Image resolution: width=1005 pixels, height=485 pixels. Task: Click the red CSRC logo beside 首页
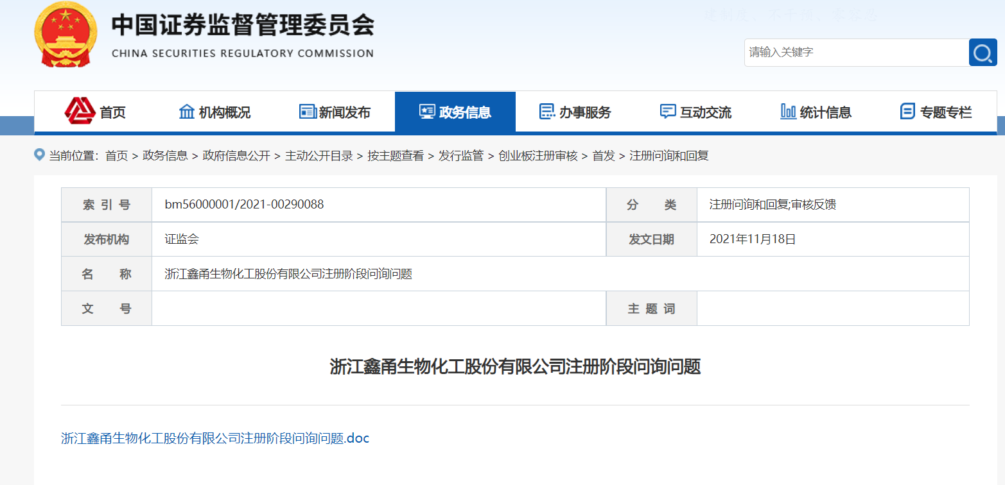80,112
